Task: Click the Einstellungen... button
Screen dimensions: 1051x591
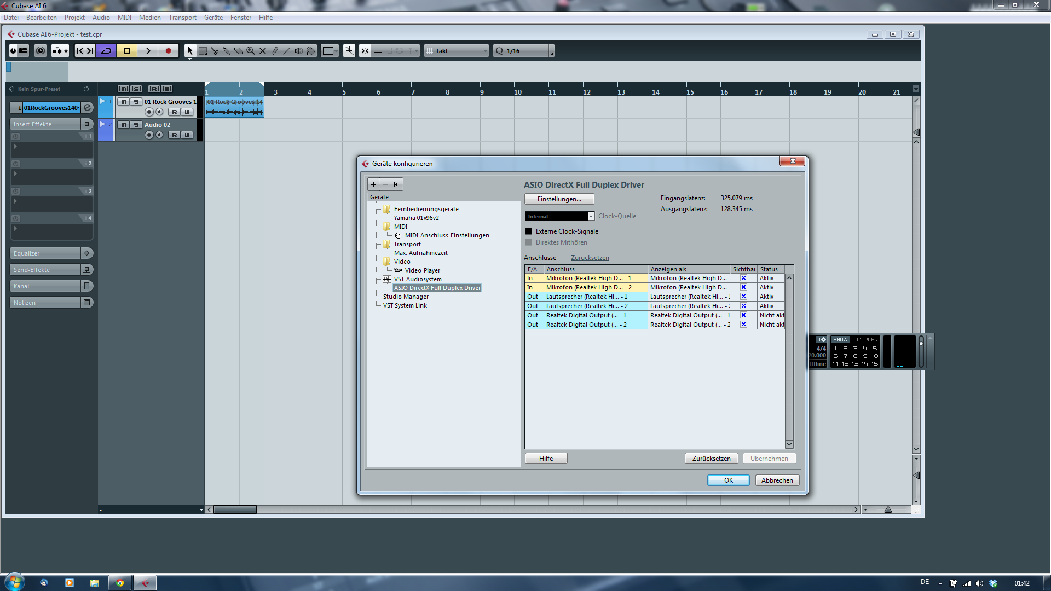Action: [559, 199]
